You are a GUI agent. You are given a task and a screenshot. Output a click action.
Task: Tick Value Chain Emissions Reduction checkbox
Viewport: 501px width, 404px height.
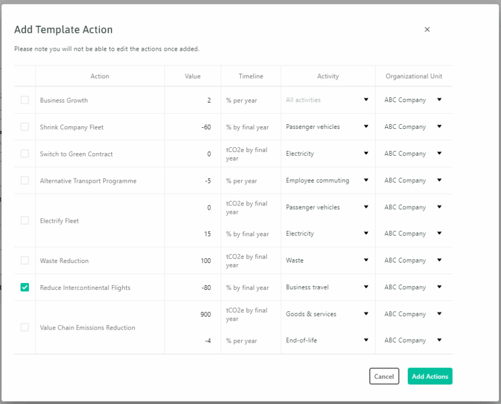coord(25,327)
